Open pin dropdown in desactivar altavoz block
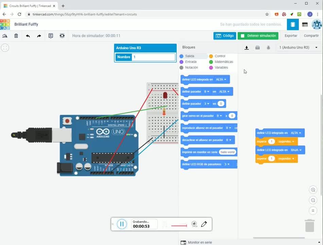This screenshot has width=323, height=245. coord(228,140)
